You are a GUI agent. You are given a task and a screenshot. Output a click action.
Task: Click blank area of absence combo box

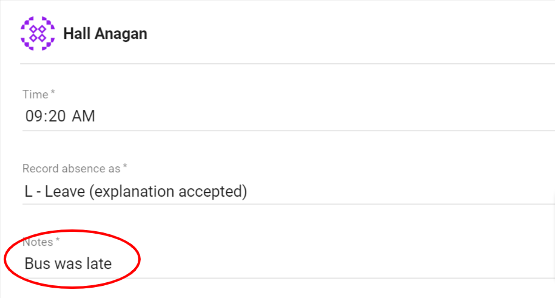pyautogui.click(x=389, y=191)
